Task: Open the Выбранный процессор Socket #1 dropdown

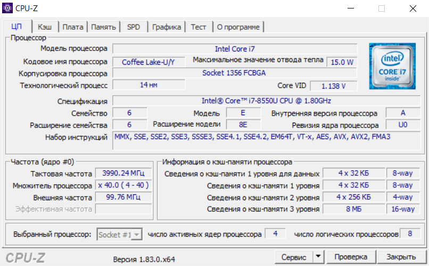Action: [119, 234]
